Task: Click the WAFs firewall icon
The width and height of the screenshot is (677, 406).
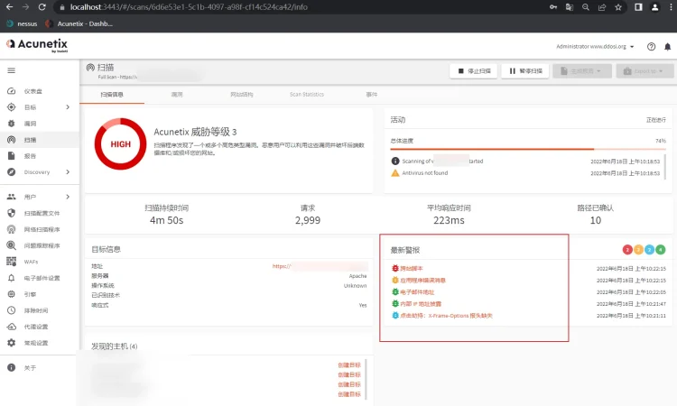Action: (x=11, y=262)
